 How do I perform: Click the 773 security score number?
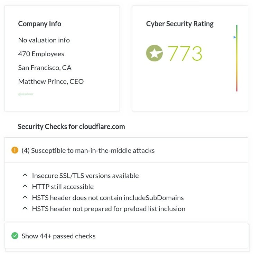[x=185, y=53]
